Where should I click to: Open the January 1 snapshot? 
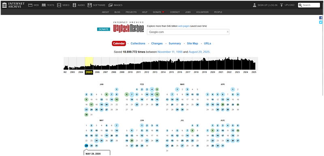117,89
